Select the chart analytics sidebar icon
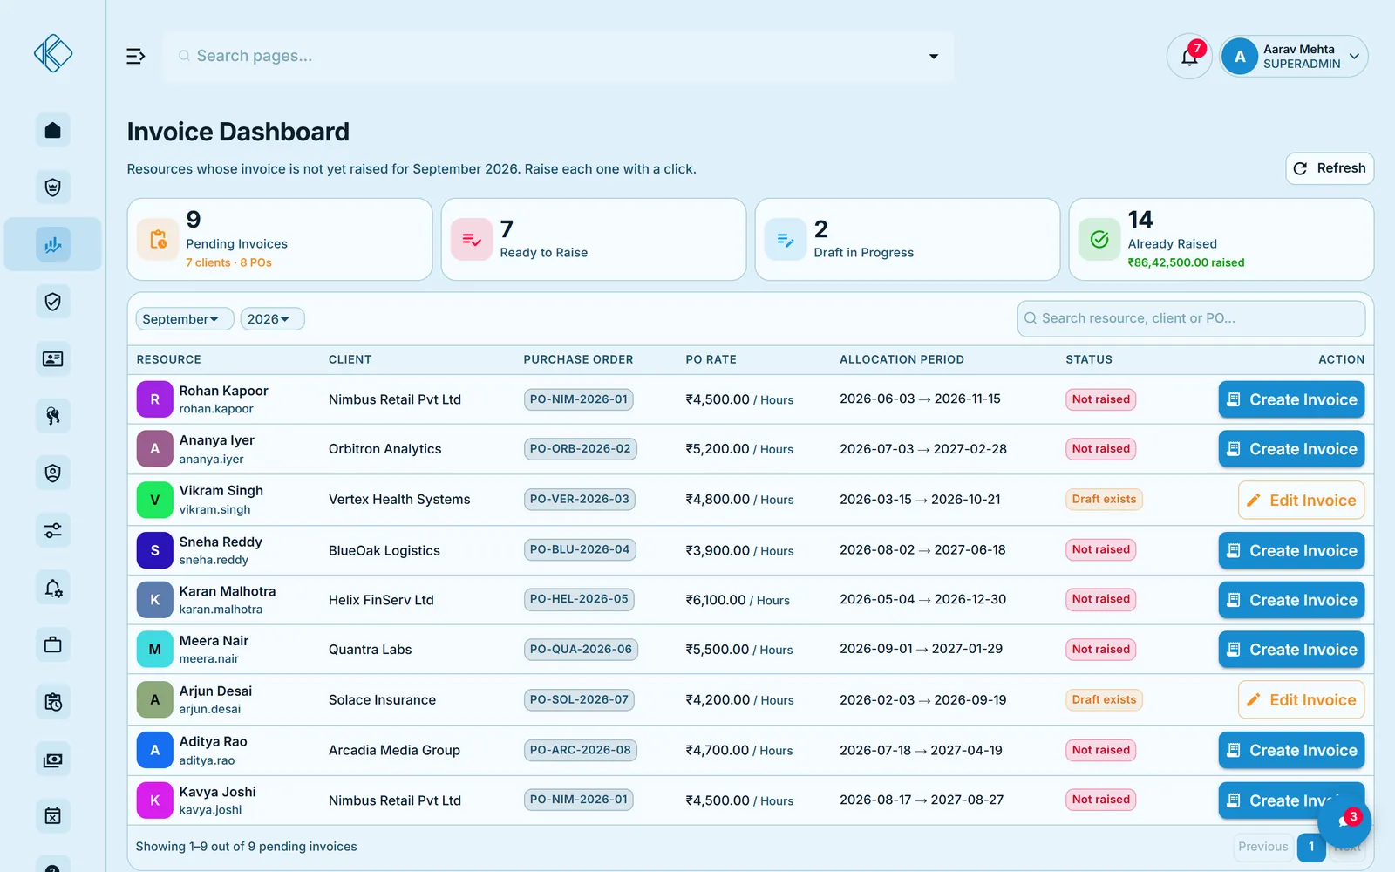The width and height of the screenshot is (1395, 872). tap(53, 245)
